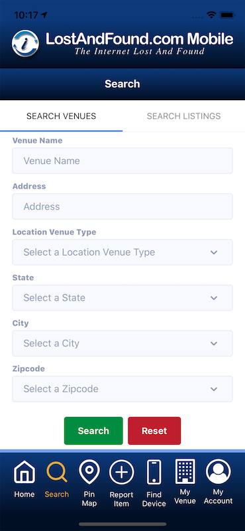Focus the Venue Name input field
This screenshot has height=531, width=245.
coord(122,161)
